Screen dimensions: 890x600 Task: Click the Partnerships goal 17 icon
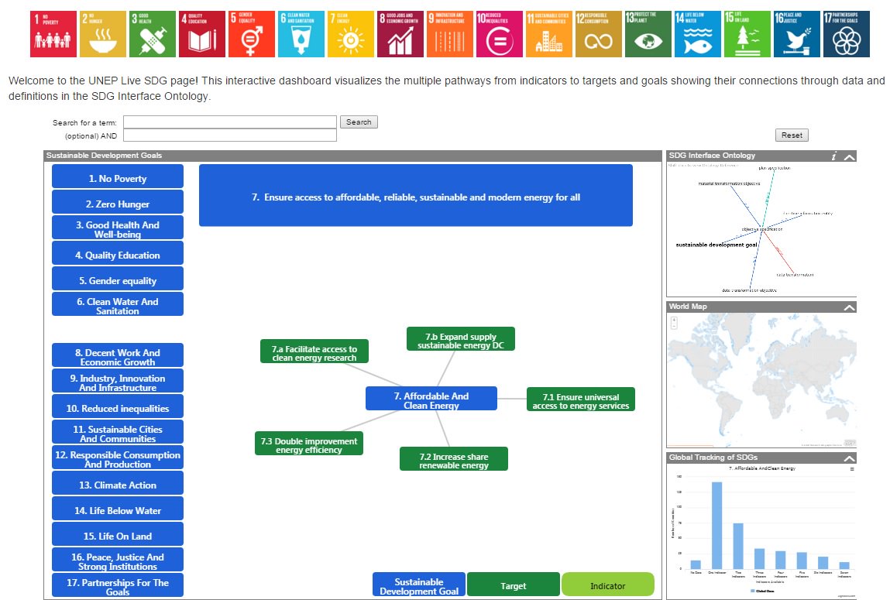tap(847, 34)
